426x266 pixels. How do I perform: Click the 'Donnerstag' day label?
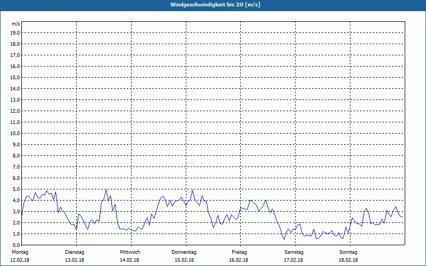tap(184, 252)
